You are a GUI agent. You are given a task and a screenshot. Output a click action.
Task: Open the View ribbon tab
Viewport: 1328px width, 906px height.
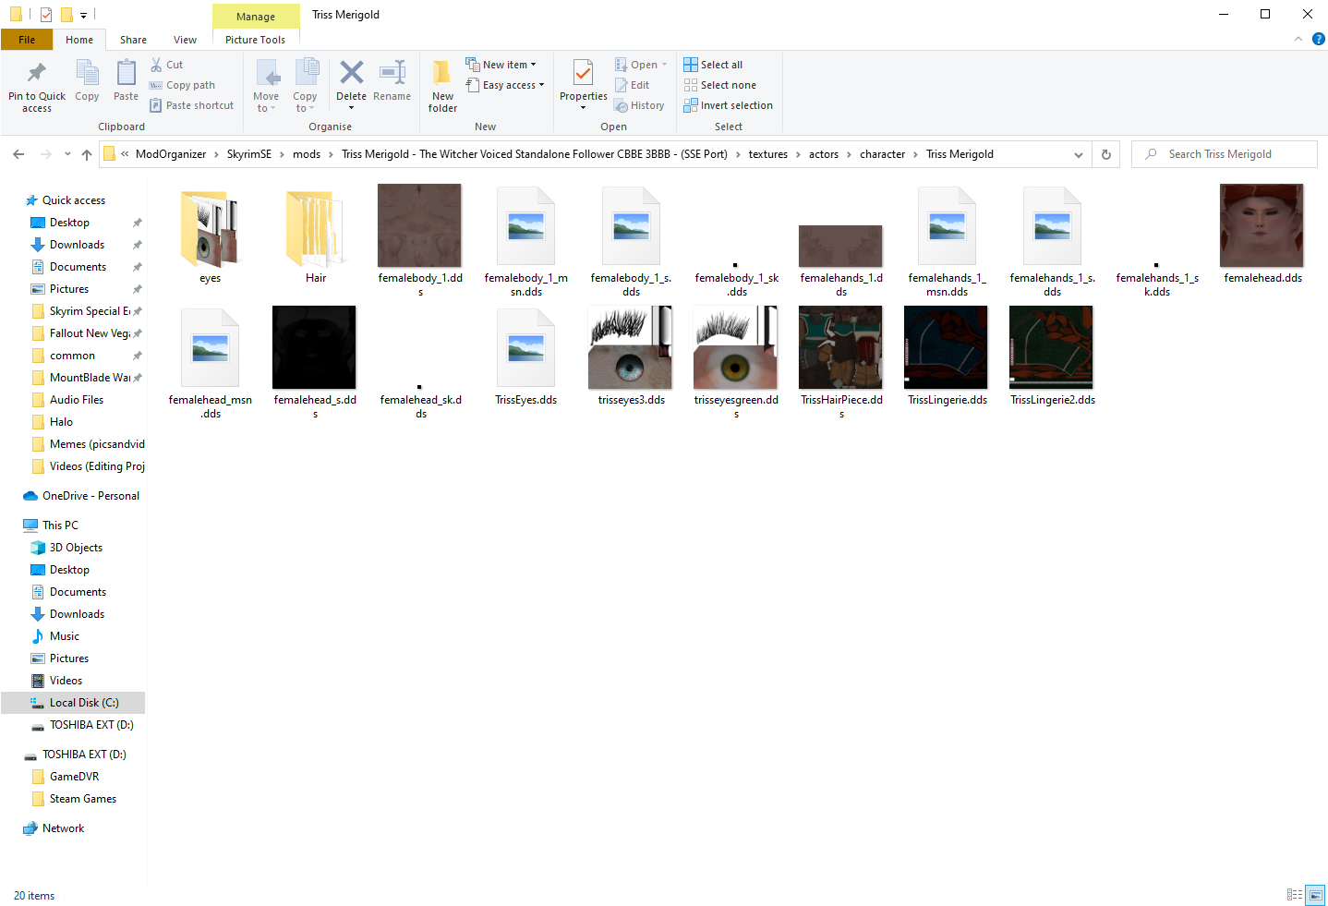pos(185,40)
